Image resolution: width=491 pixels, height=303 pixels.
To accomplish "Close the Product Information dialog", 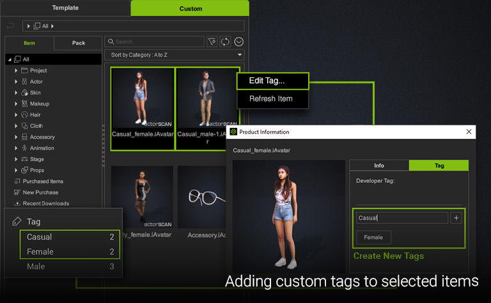I will coord(469,132).
